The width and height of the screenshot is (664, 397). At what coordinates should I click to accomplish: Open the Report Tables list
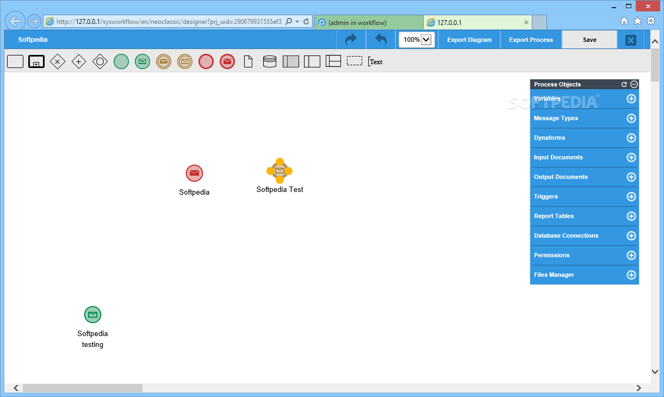[554, 216]
